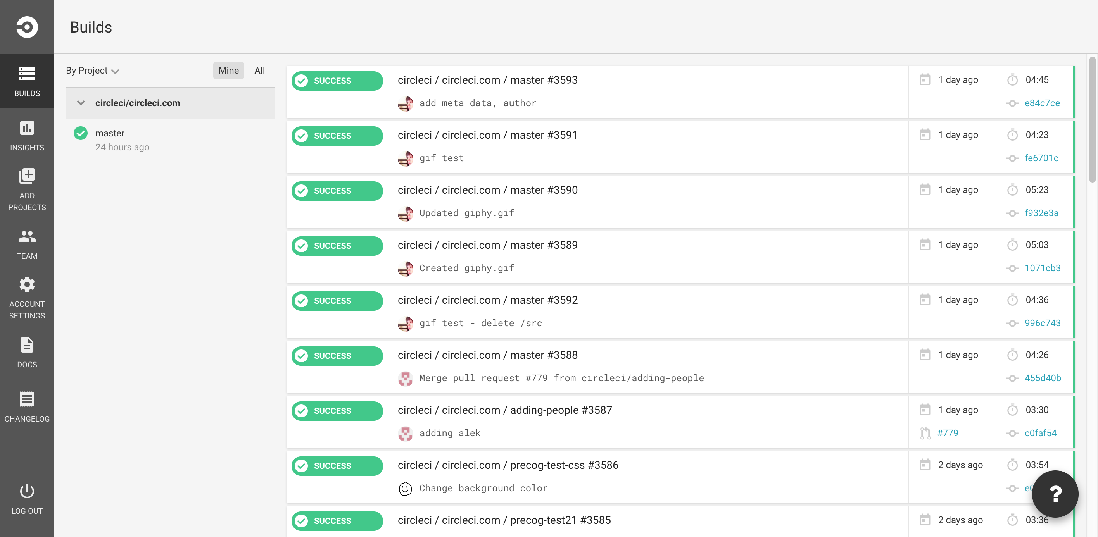Image resolution: width=1098 pixels, height=537 pixels.
Task: Open build precog-test21 #3585
Action: tap(504, 520)
